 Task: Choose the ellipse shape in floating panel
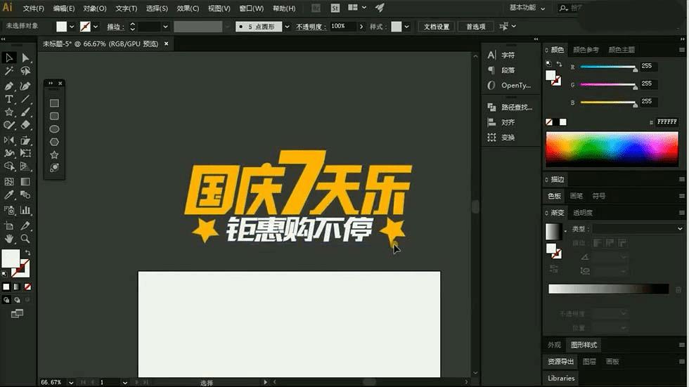coord(54,129)
